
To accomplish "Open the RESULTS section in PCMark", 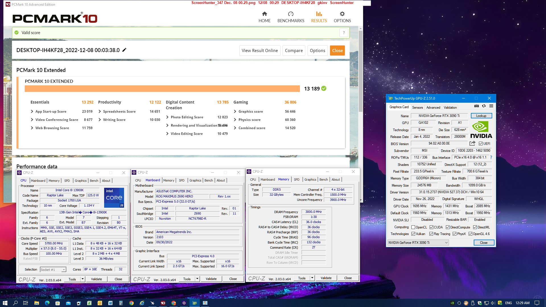I will (x=319, y=17).
